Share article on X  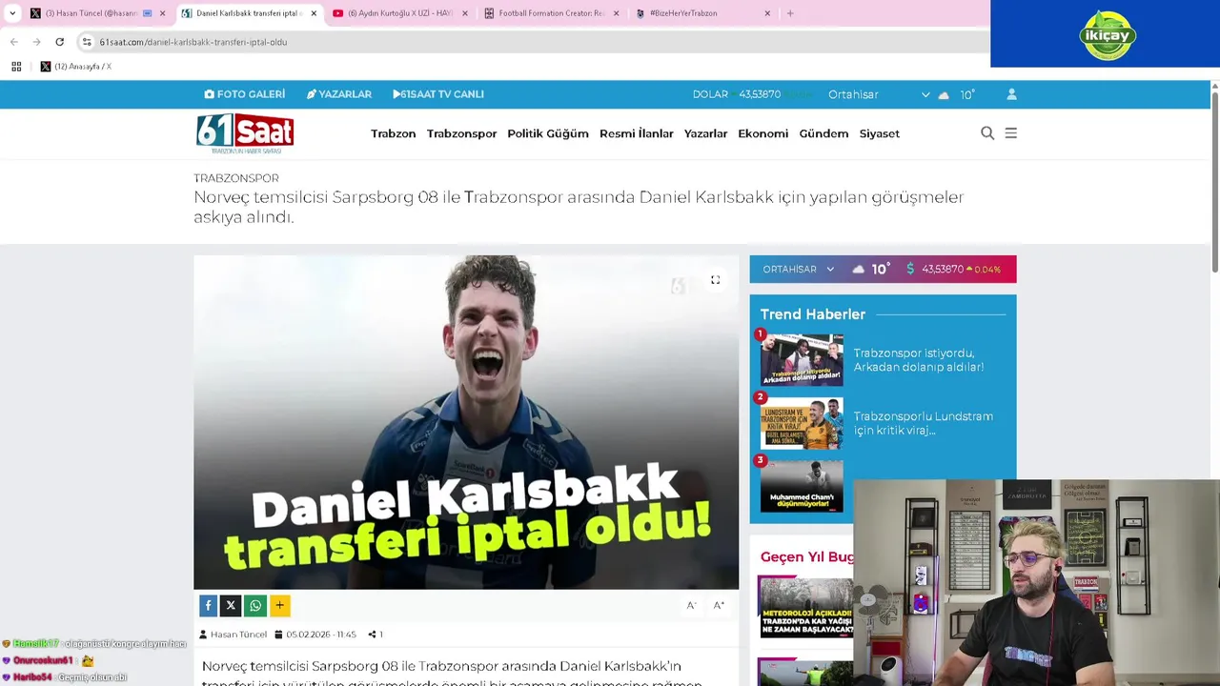coord(231,605)
